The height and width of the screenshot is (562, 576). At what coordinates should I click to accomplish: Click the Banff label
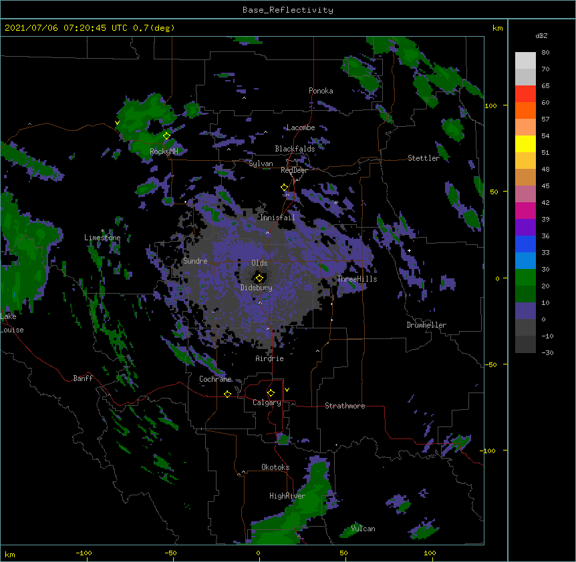[x=83, y=378]
